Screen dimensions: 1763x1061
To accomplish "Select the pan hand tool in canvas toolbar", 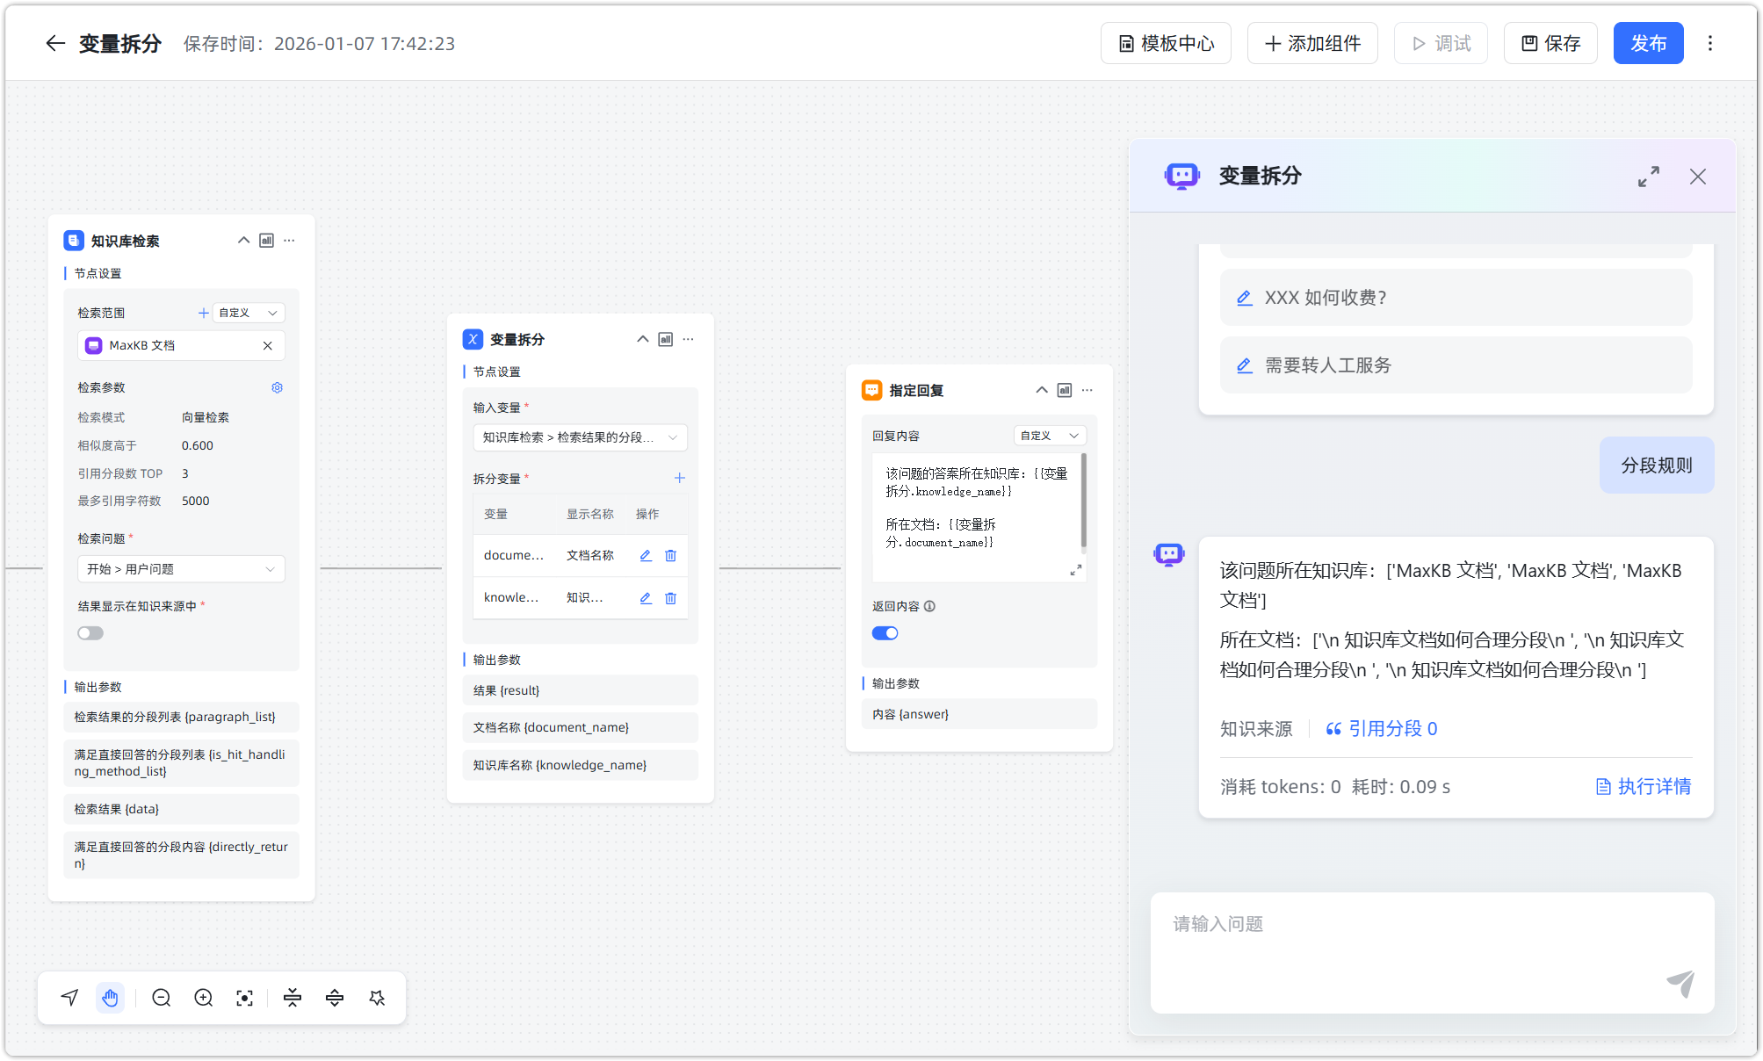I will [111, 997].
